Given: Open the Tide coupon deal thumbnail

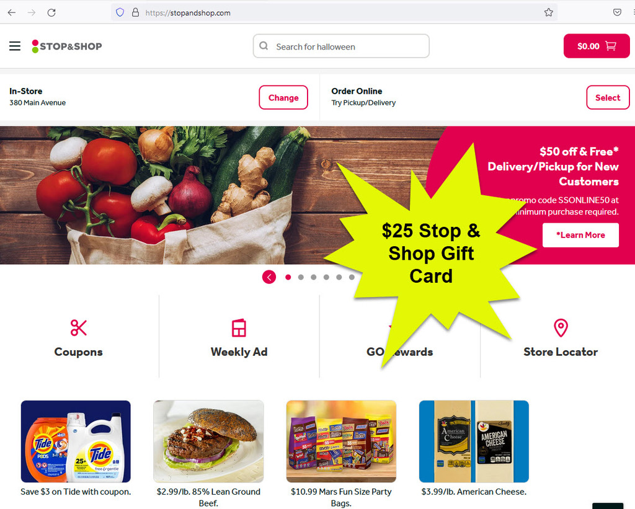Looking at the screenshot, I should pos(76,441).
